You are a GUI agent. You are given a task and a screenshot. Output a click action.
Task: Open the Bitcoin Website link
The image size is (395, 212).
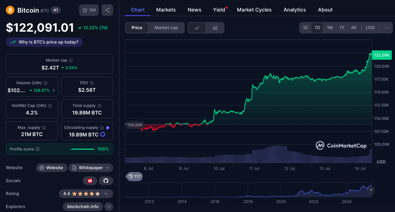[51, 168]
